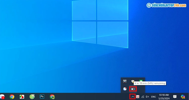
Task: Collapse the hidden icons tray chevron
Action: tap(133, 97)
